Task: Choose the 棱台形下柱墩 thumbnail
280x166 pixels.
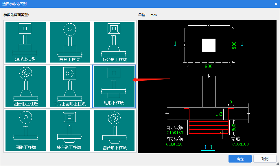Action: [x=70, y=131]
